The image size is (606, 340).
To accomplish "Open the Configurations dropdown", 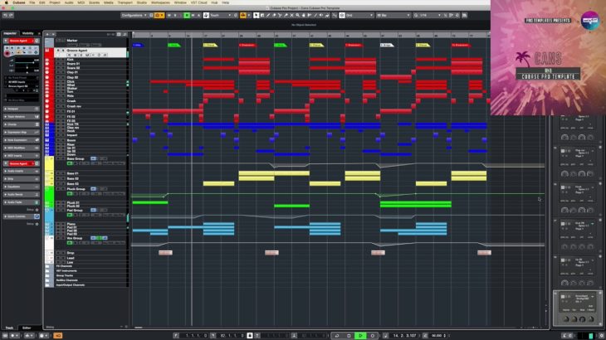I will point(134,15).
